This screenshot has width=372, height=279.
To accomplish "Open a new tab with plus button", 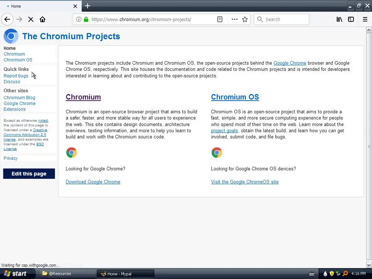I will [x=88, y=6].
